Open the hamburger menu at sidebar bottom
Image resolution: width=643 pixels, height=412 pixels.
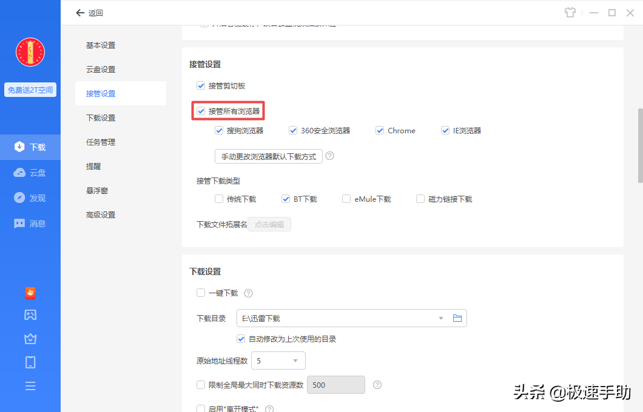pyautogui.click(x=30, y=385)
